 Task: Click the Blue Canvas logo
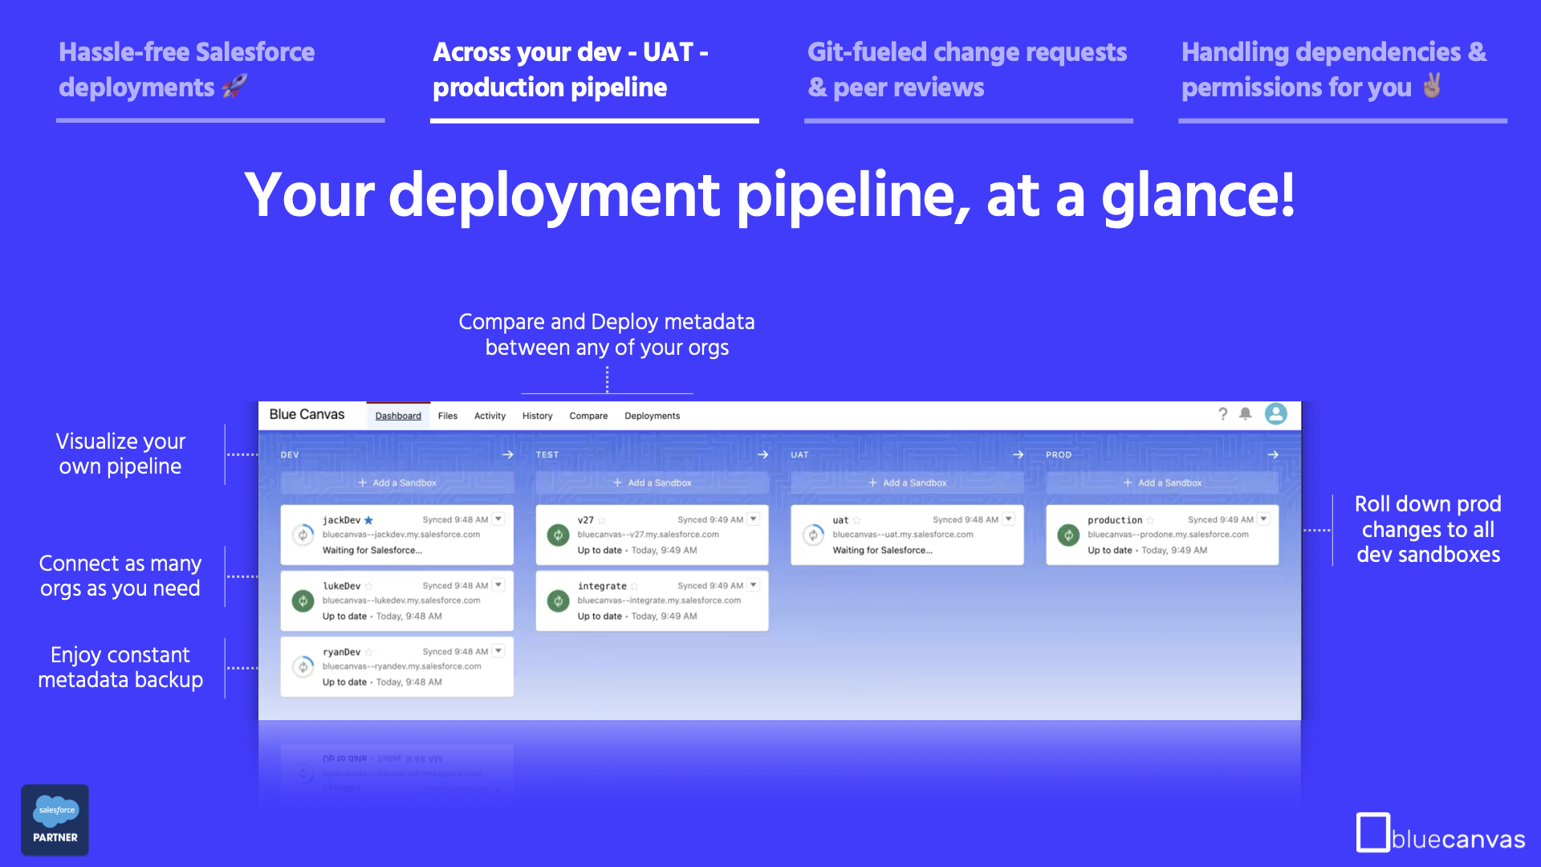click(306, 414)
